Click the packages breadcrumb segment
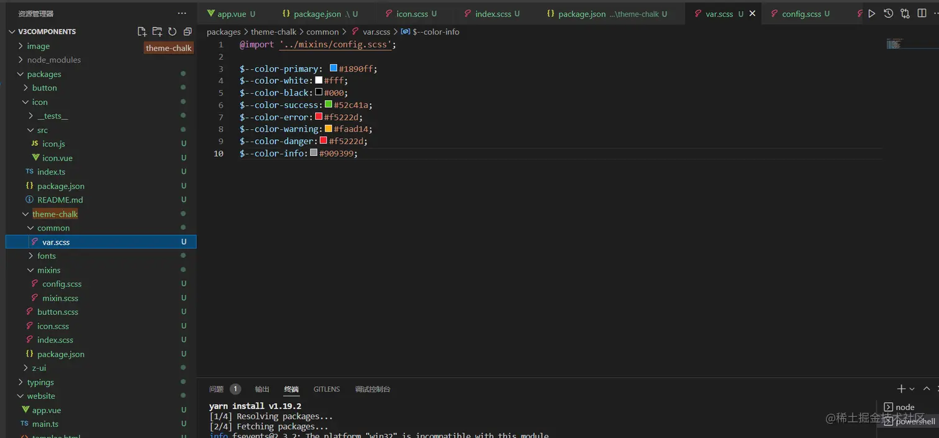 pyautogui.click(x=224, y=32)
